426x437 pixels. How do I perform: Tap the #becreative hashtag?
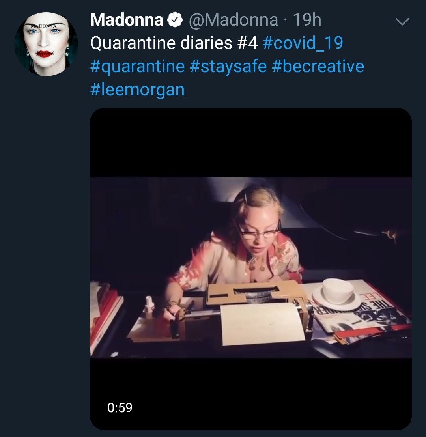pyautogui.click(x=318, y=67)
